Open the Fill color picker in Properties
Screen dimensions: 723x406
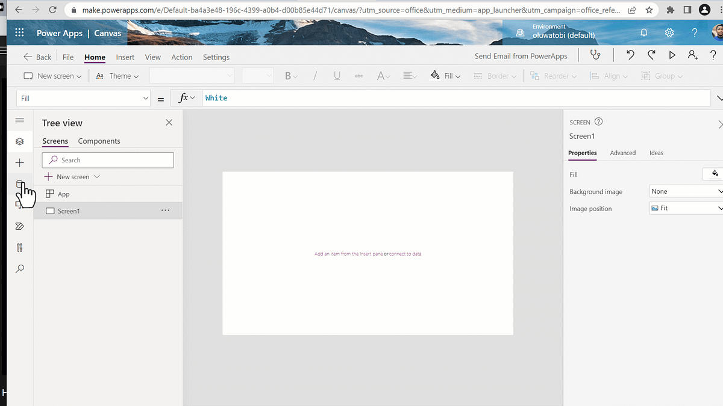713,174
